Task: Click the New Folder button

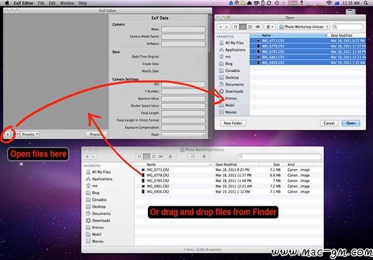Action: tap(233, 123)
